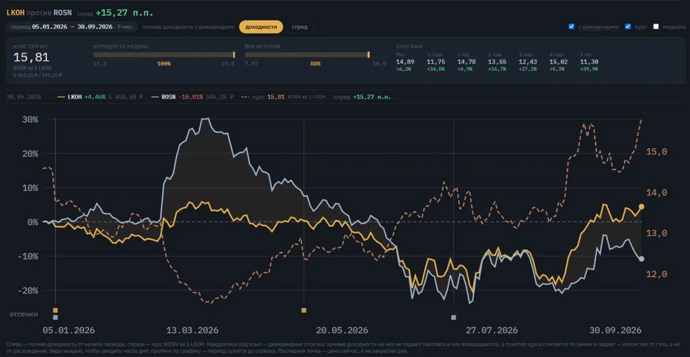Click the «отсечки» label under the chart
This screenshot has height=357, width=690.
[x=24, y=314]
